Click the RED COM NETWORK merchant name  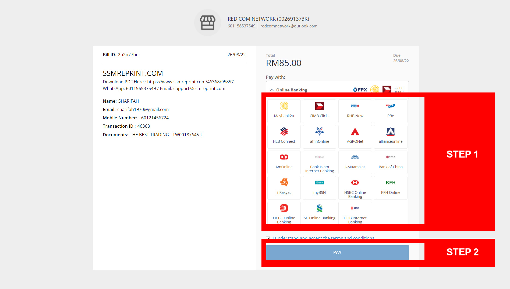coord(268,19)
